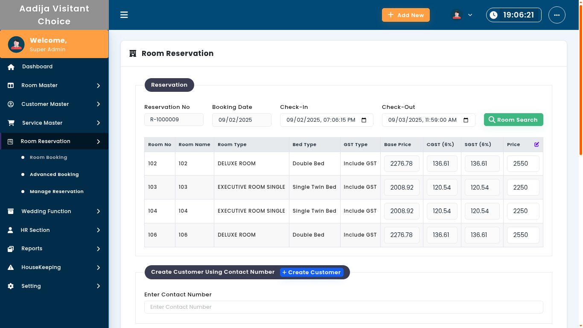The width and height of the screenshot is (583, 328).
Task: Focus the Enter Contact Number field
Action: click(x=344, y=307)
